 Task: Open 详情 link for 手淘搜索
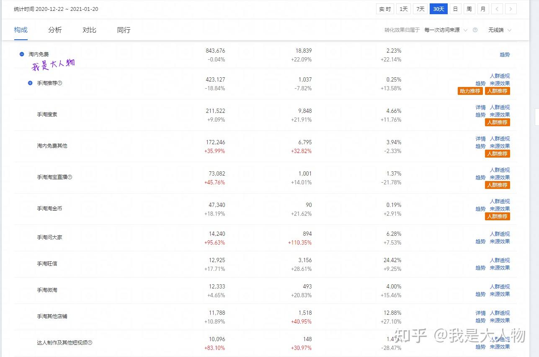pos(480,107)
